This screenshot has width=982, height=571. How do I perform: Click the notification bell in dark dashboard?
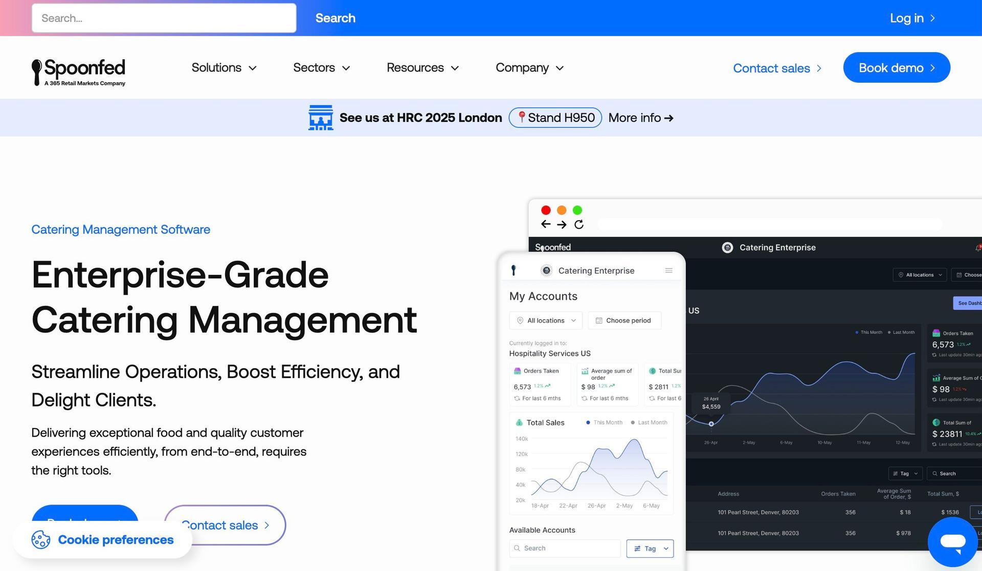point(978,248)
